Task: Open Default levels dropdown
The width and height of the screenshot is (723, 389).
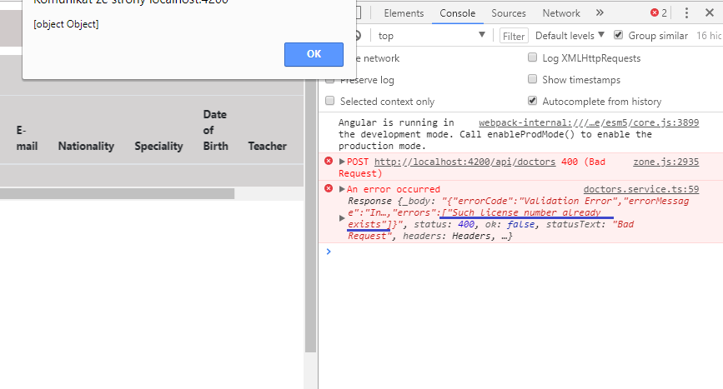Action: [570, 36]
